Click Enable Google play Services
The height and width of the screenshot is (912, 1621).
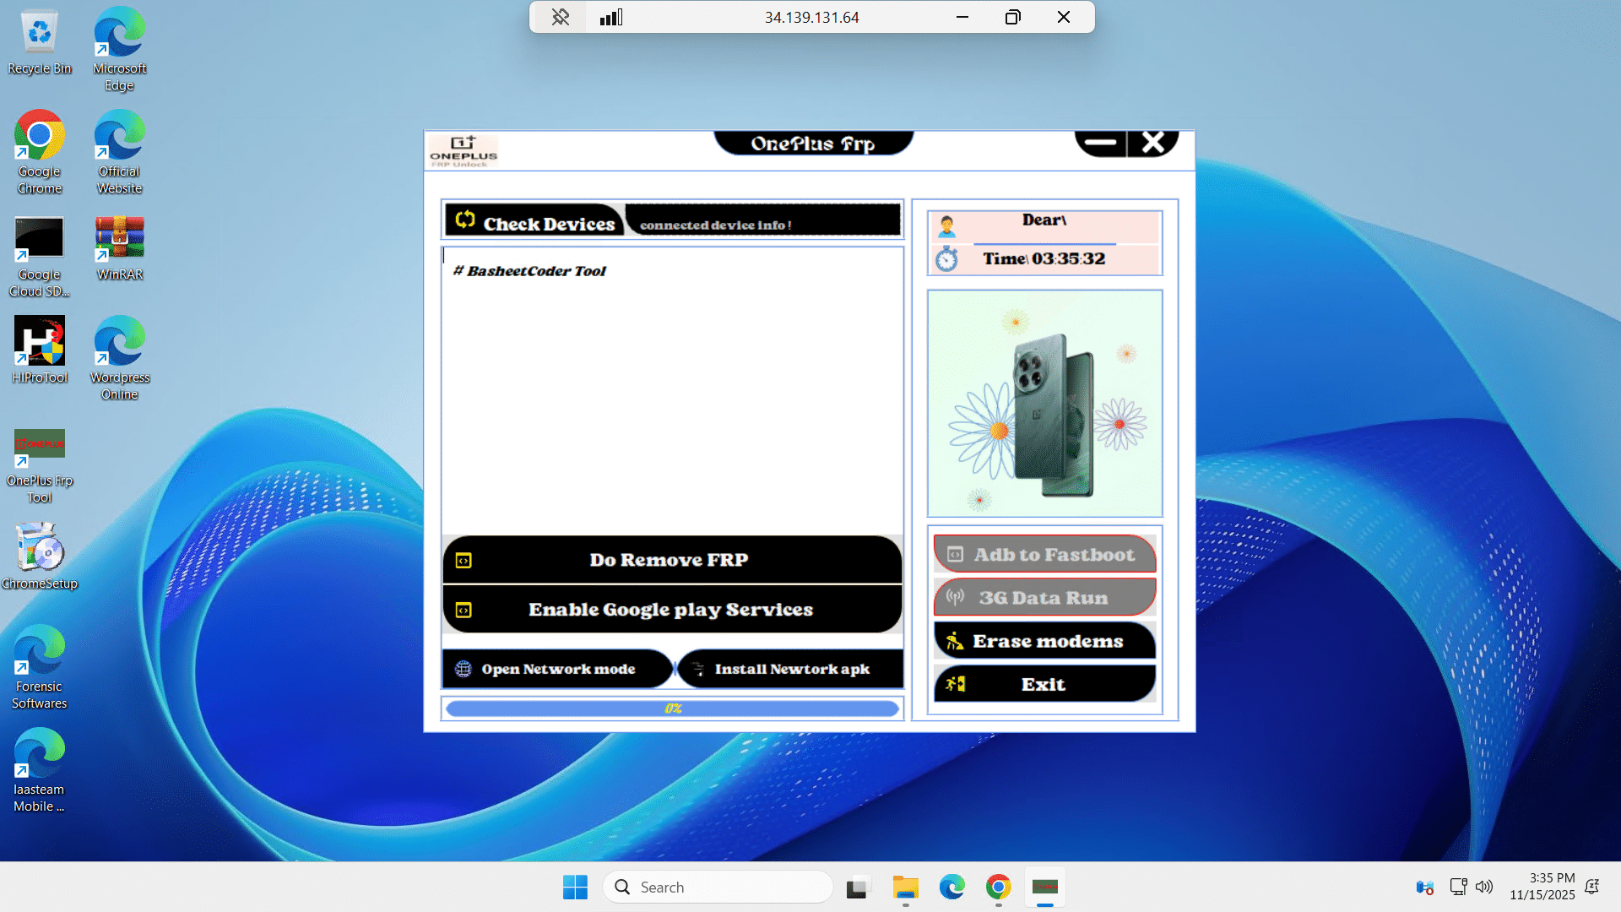coord(672,610)
